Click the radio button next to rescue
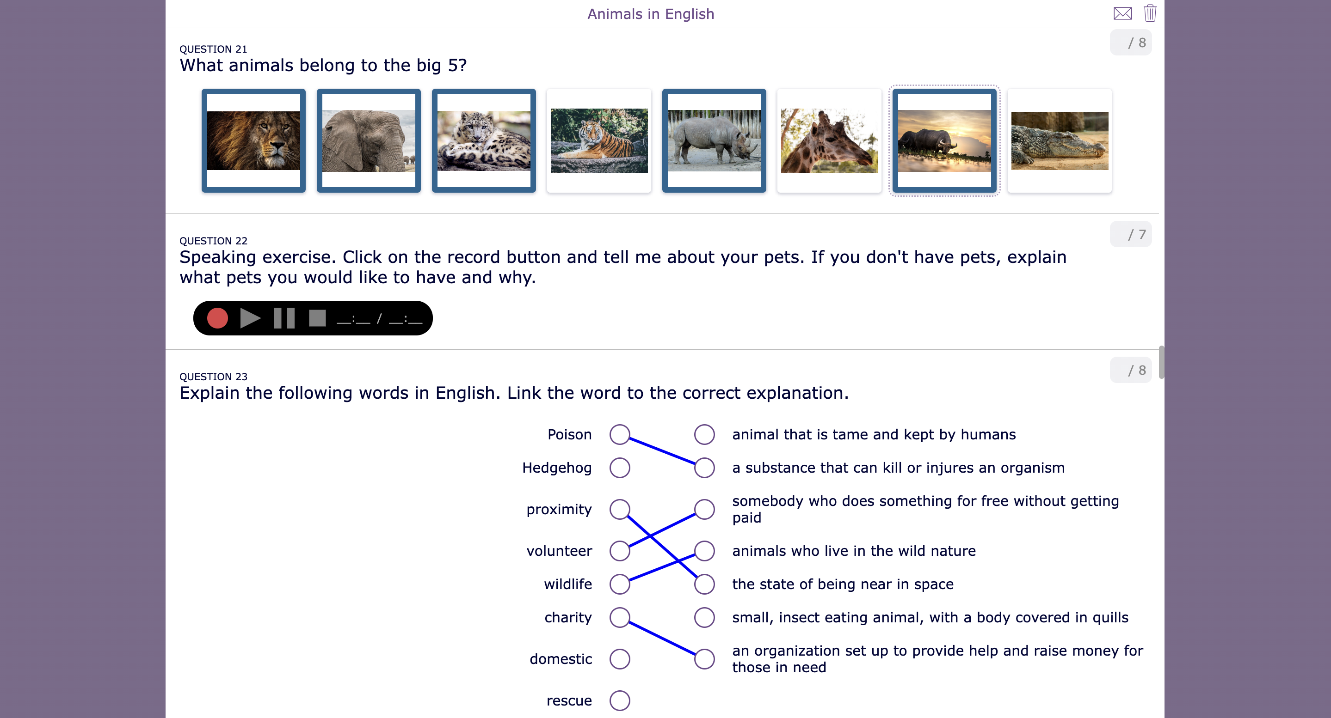The height and width of the screenshot is (718, 1331). [x=620, y=700]
